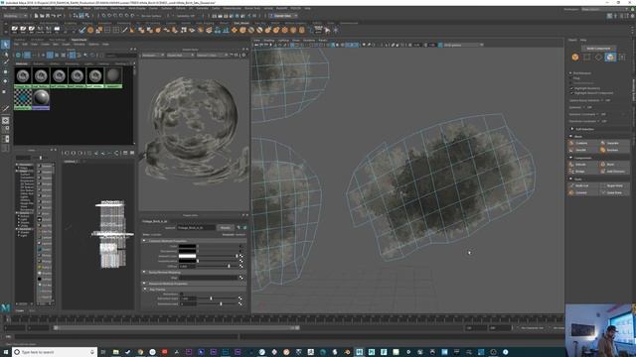636x357 pixels.
Task: Select the arrow Select tool in toolbox
Action: click(5, 44)
